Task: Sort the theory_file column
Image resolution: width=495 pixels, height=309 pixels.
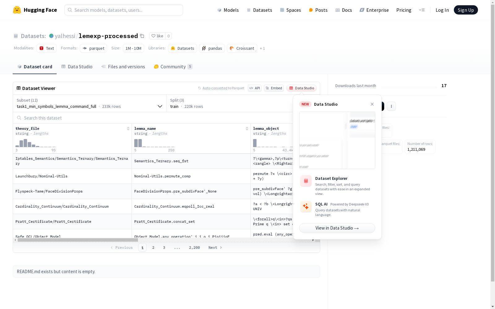Action: click(x=128, y=129)
